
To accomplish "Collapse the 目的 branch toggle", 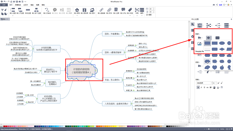I will point(123,34).
